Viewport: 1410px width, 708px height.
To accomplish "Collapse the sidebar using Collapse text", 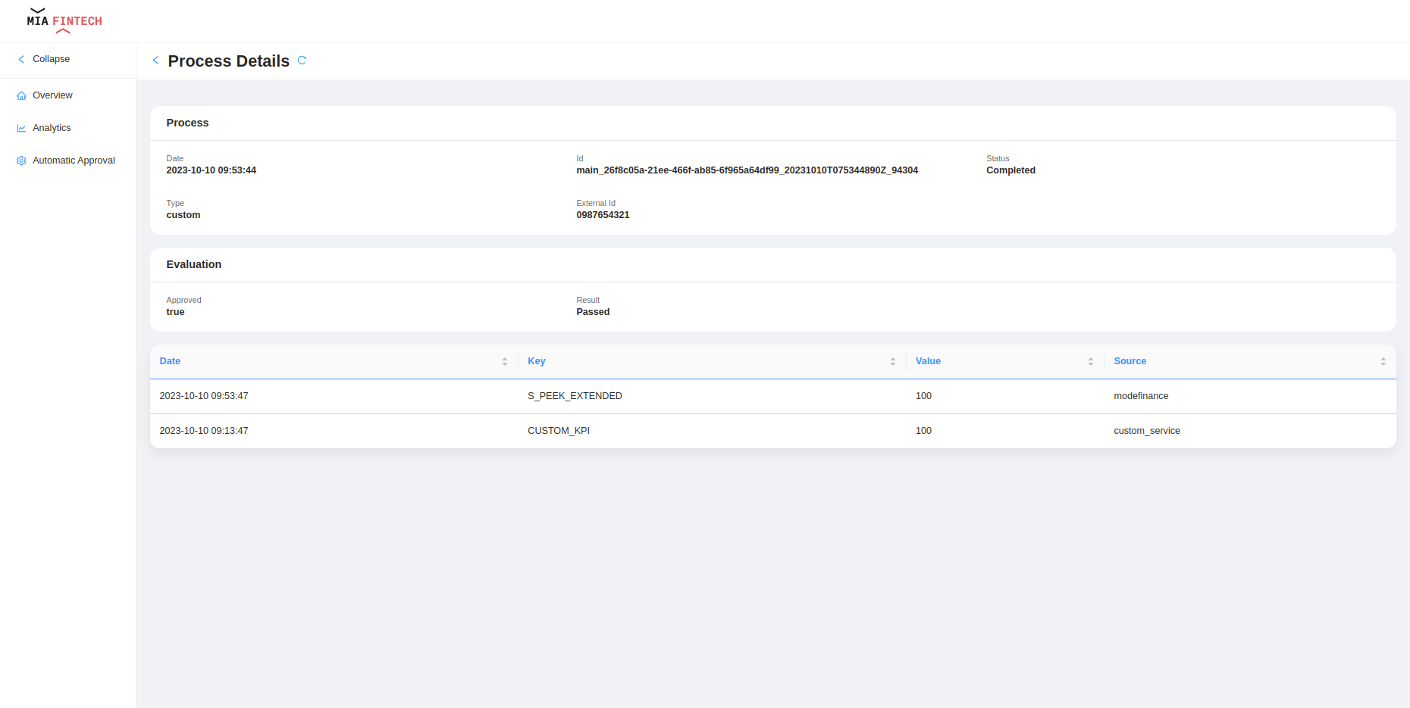I will tap(51, 59).
